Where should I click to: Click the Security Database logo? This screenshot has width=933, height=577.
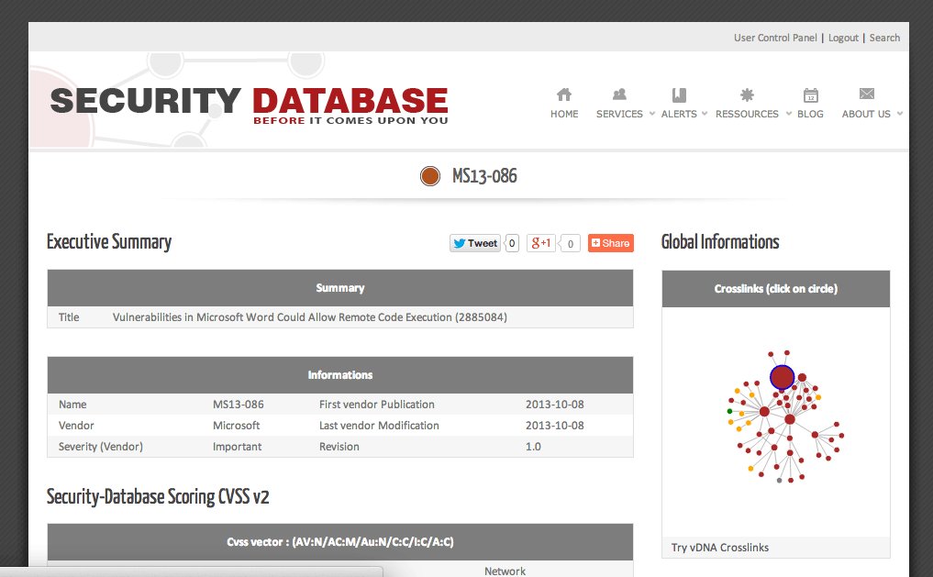click(249, 105)
